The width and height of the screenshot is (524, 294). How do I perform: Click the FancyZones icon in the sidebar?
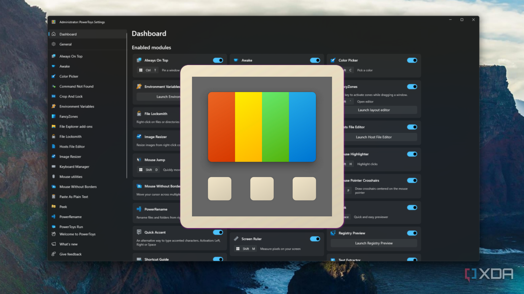coord(54,116)
